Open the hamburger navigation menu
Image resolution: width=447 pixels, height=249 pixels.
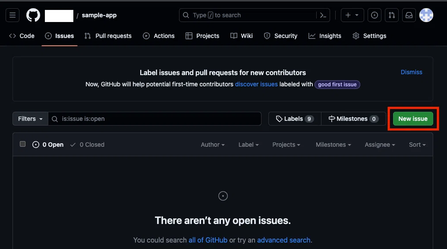tap(13, 15)
